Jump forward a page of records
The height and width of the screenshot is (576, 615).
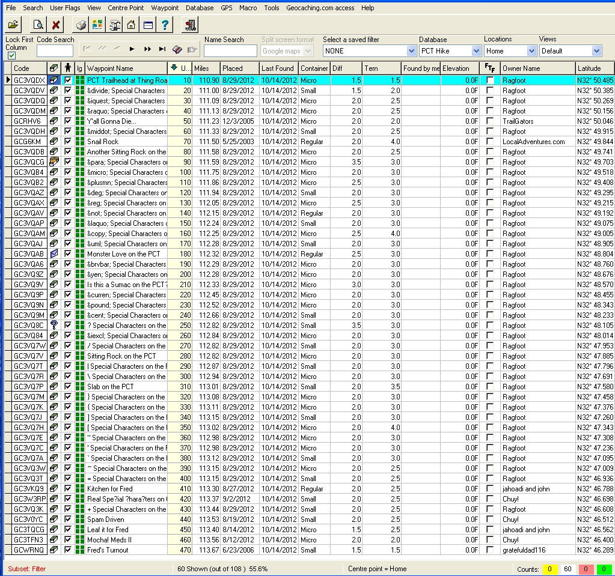coord(147,49)
